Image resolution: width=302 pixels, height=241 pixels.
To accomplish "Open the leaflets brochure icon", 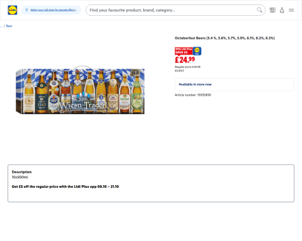I will (x=272, y=10).
